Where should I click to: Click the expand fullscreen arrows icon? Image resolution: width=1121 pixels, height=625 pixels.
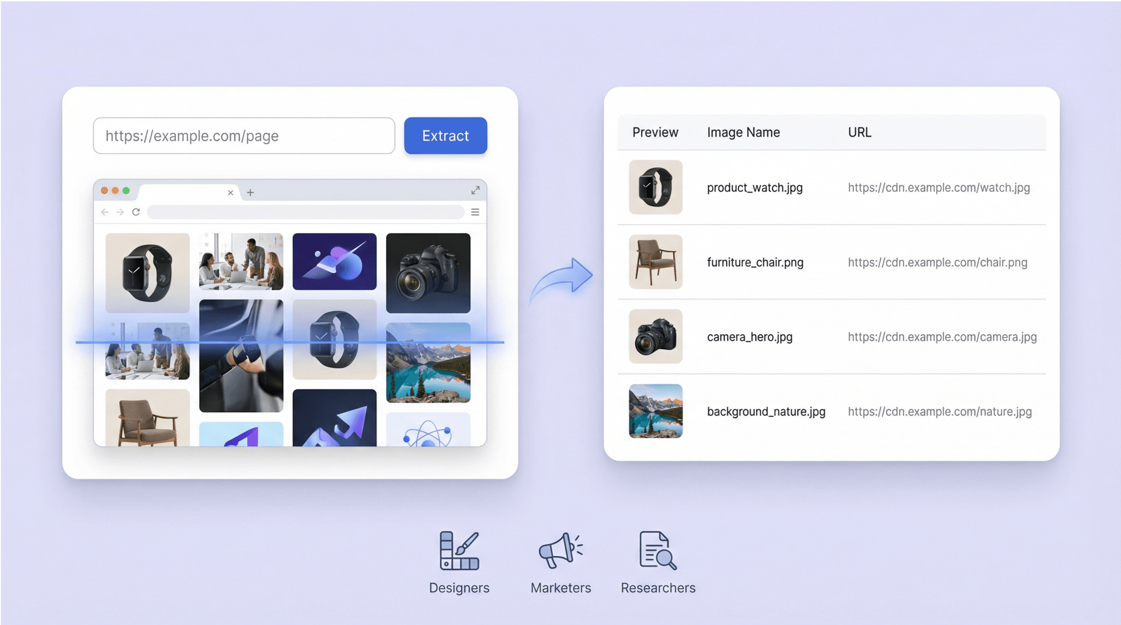475,190
